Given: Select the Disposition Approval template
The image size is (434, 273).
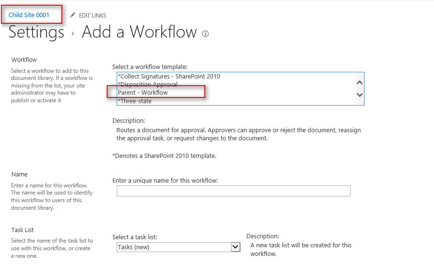Looking at the screenshot, I should point(148,84).
